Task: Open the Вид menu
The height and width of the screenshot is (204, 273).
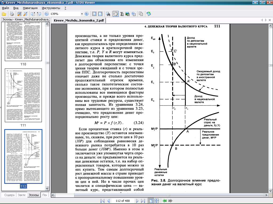Action: (x=16, y=8)
